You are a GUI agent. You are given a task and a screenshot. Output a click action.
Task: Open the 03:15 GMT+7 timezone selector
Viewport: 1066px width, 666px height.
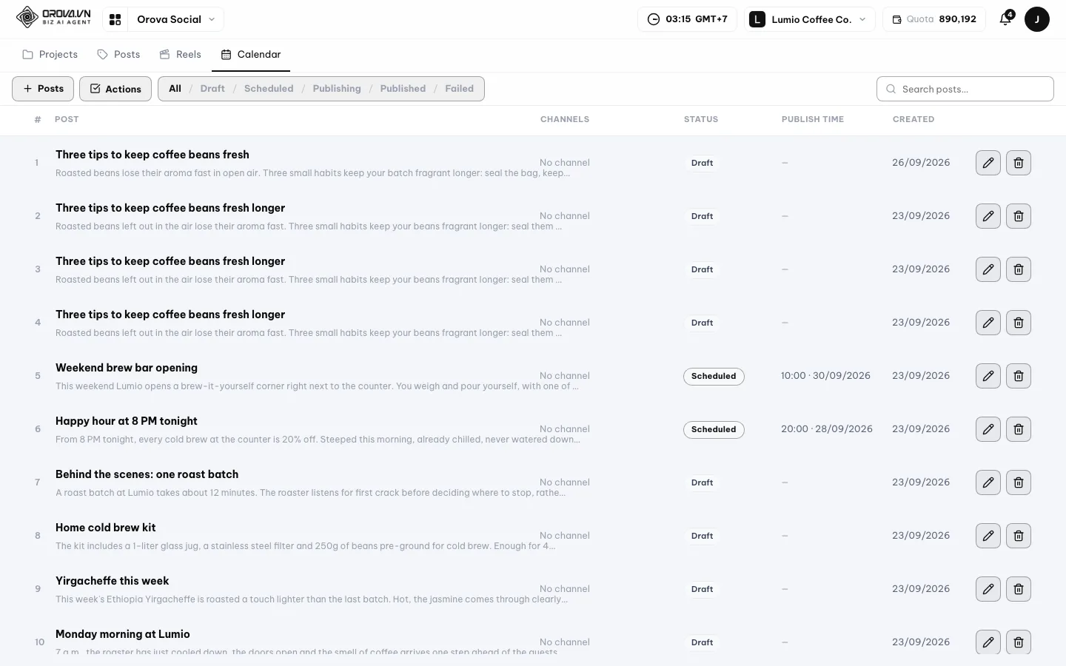[x=688, y=19]
